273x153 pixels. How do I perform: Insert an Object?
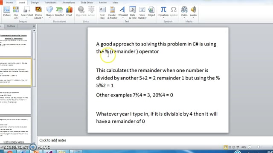pos(151,12)
